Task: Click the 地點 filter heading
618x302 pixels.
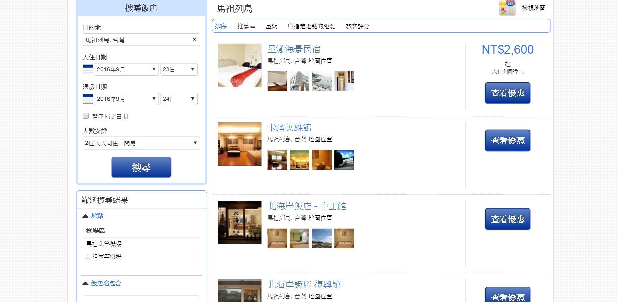Action: click(x=97, y=216)
